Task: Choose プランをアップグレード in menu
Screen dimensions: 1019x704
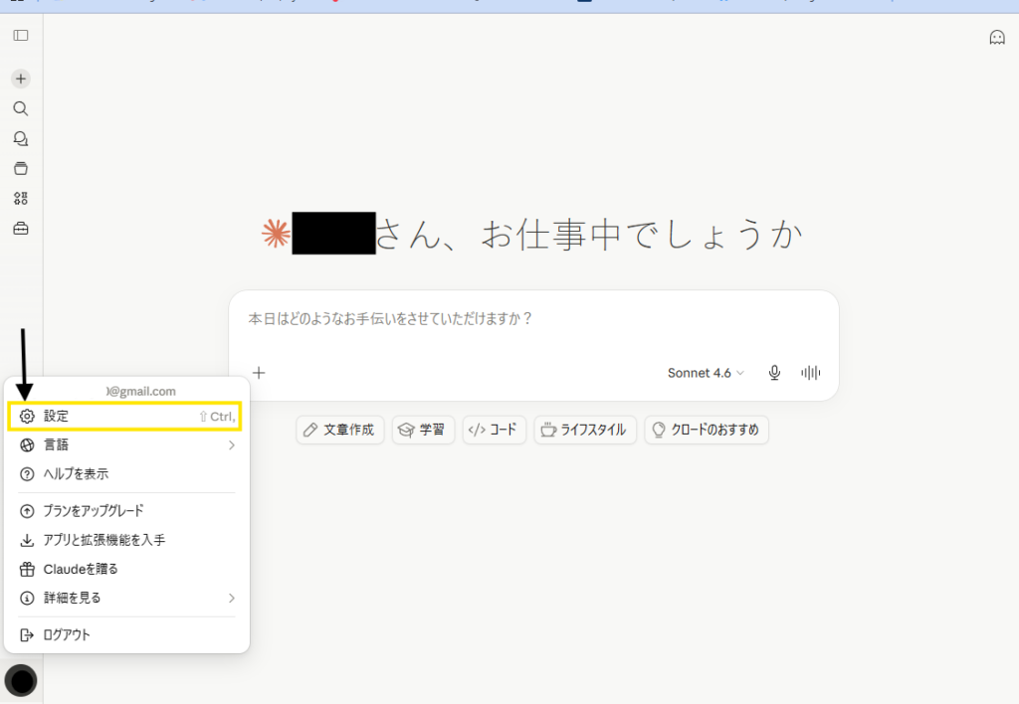Action: (x=126, y=511)
